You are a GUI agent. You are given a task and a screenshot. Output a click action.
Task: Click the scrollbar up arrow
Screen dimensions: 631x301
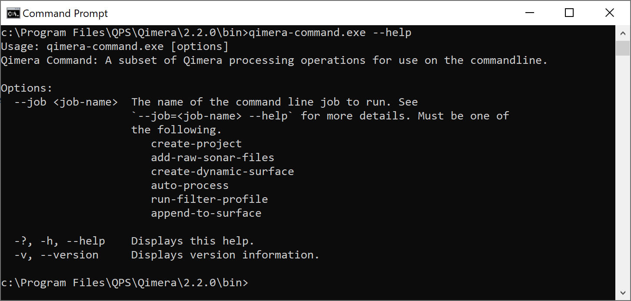click(622, 33)
